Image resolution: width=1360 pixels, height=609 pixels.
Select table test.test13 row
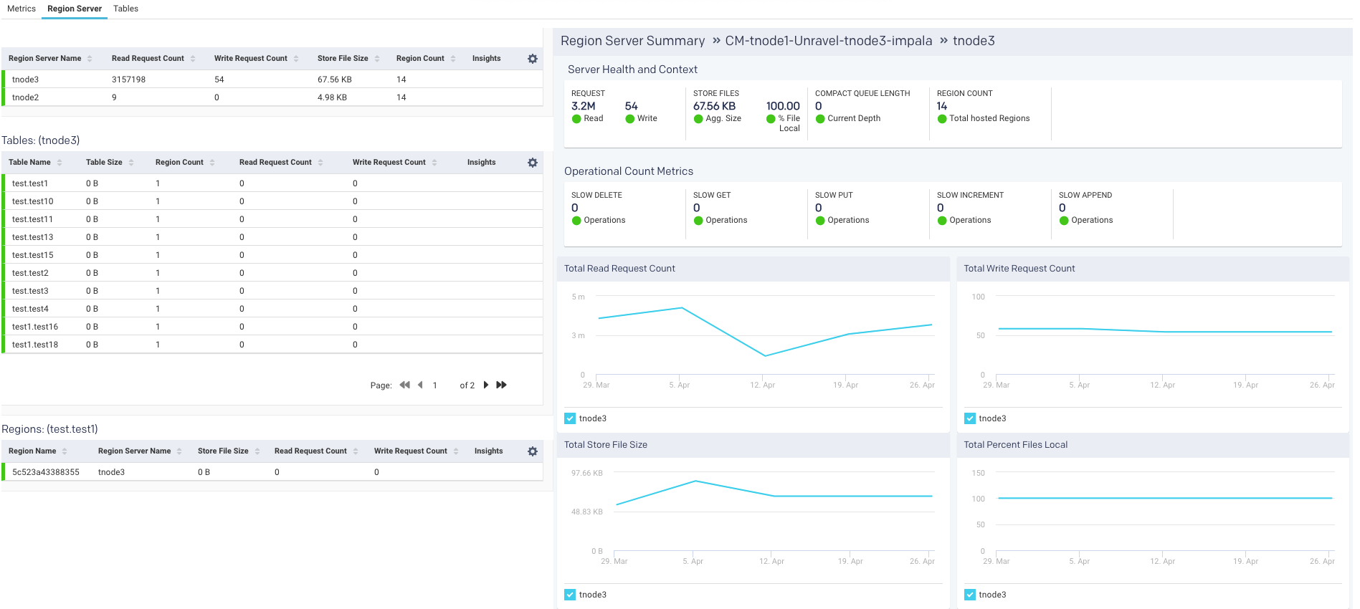coord(272,237)
